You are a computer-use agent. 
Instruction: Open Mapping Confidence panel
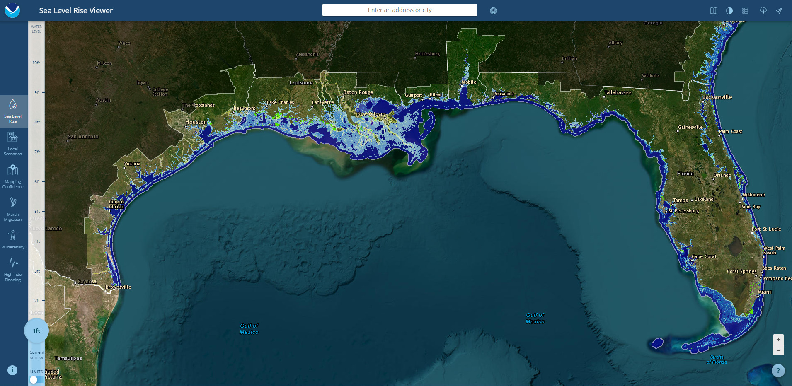coord(13,176)
